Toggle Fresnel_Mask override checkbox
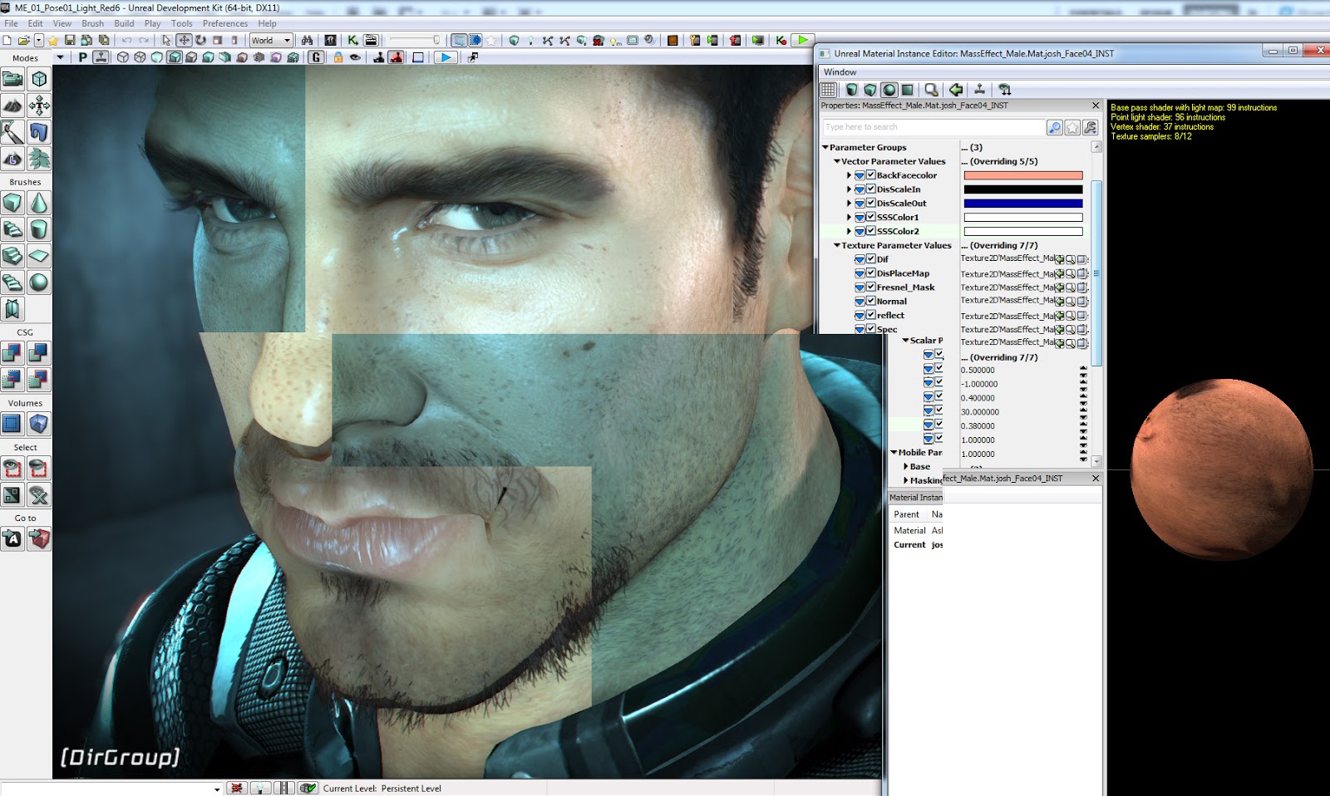 click(871, 287)
